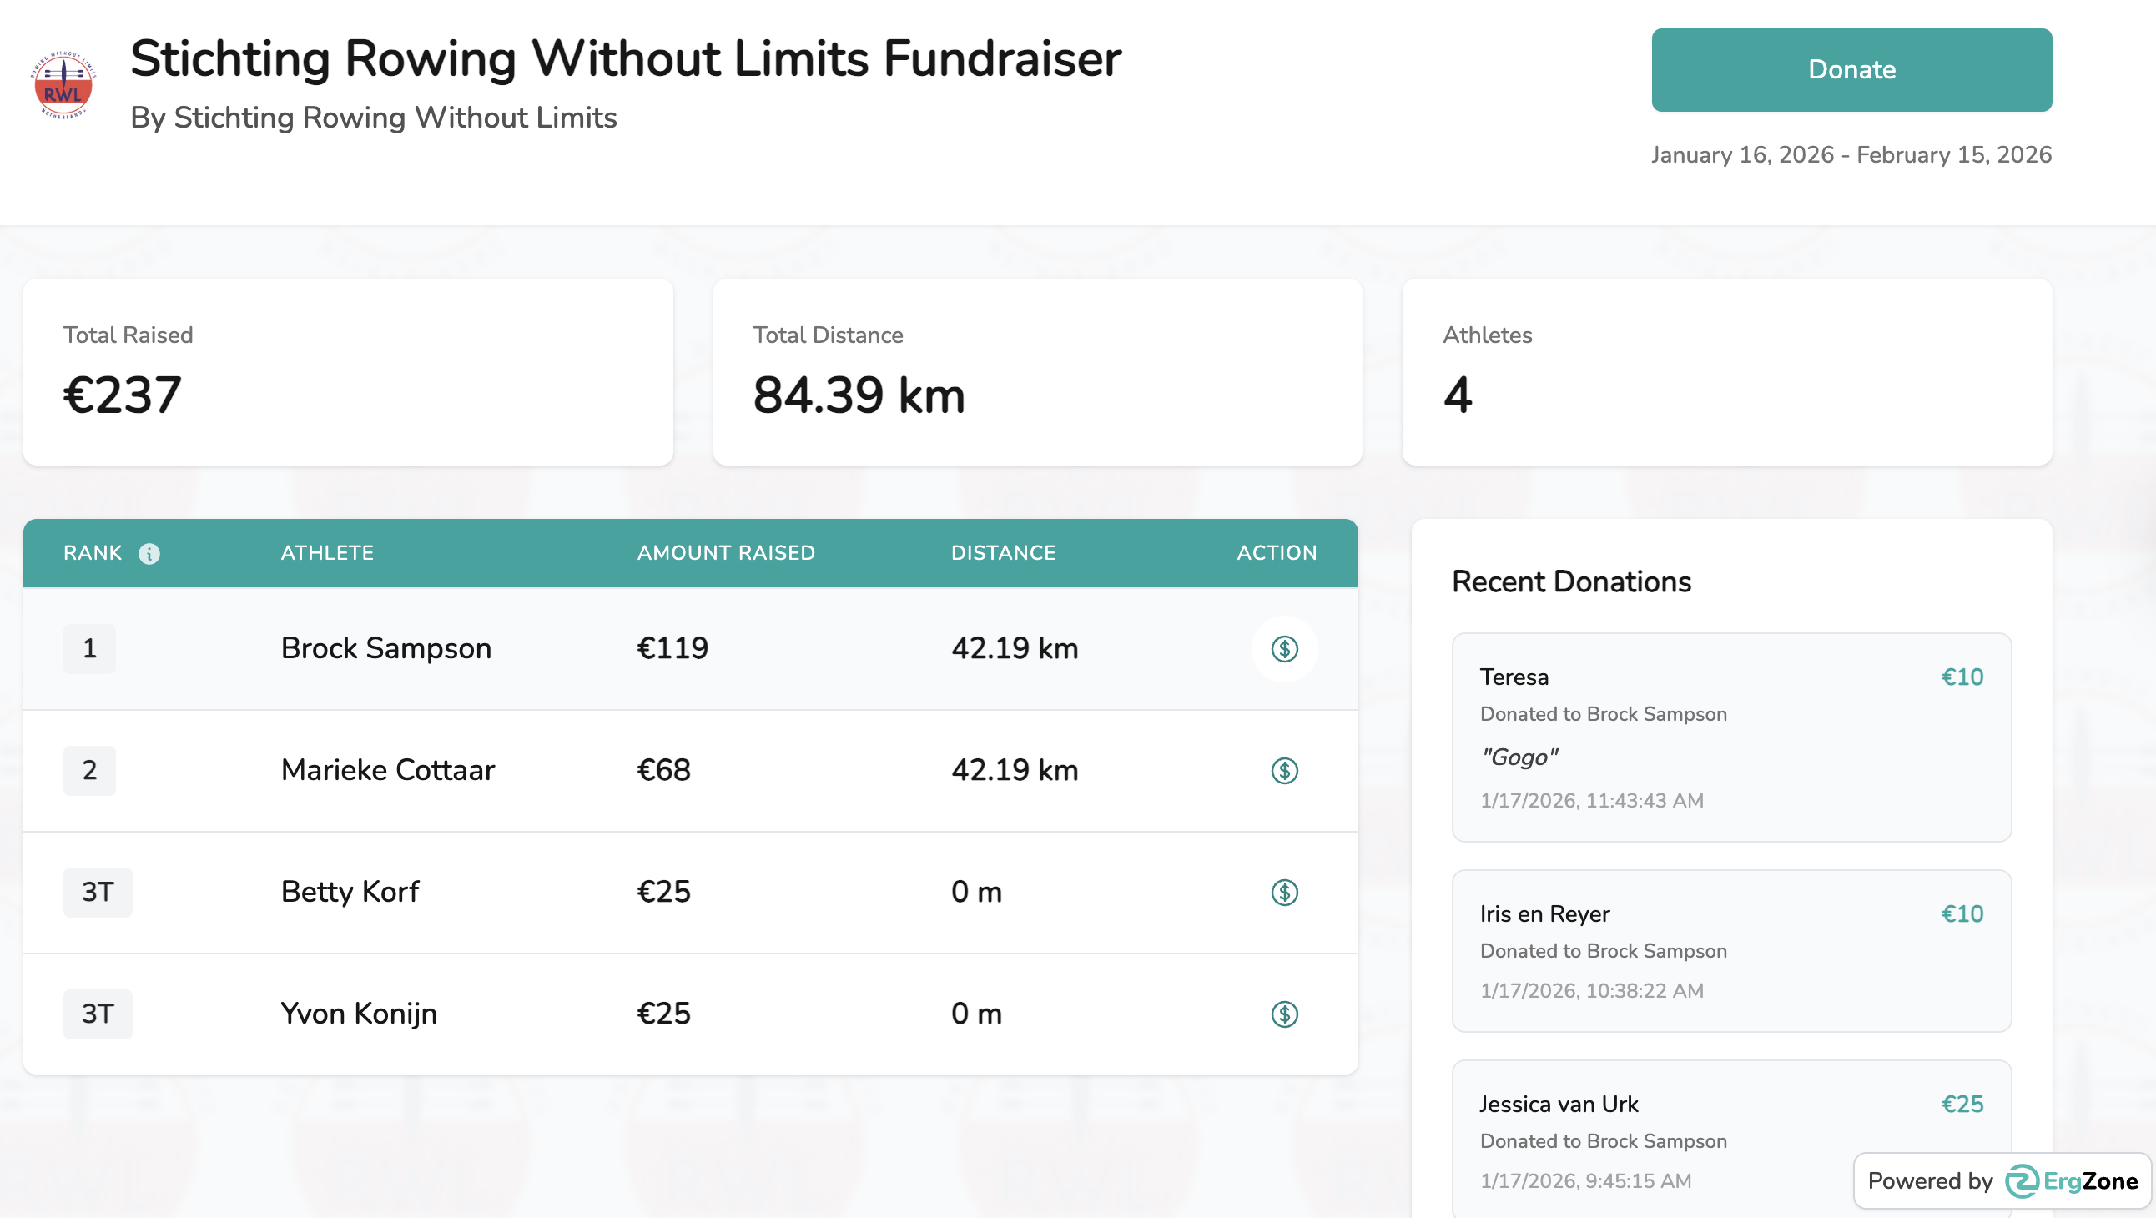This screenshot has height=1218, width=2156.
Task: Select the Brock Sampson athlete name
Action: pyautogui.click(x=385, y=648)
